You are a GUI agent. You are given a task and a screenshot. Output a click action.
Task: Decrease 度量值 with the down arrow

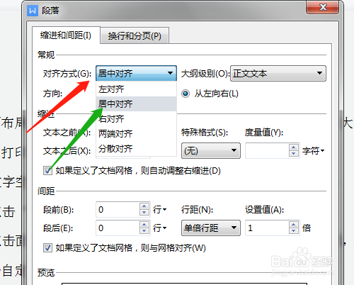293,154
